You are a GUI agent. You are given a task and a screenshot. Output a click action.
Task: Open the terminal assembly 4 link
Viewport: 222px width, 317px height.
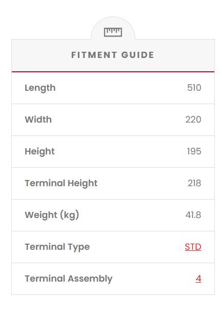coord(198,279)
